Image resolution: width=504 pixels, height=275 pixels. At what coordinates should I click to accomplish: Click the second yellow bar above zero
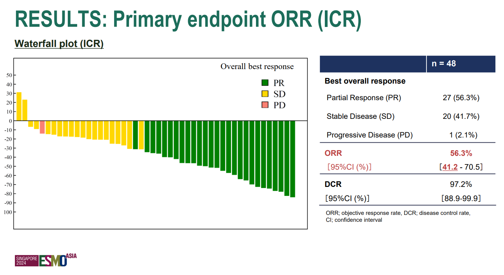(25, 110)
